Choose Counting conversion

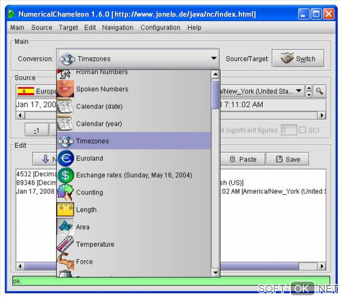pyautogui.click(x=134, y=192)
